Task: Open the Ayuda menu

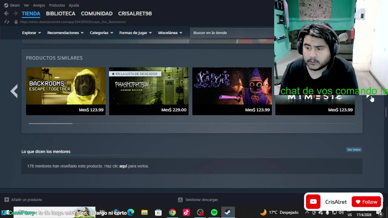Action: pyautogui.click(x=74, y=5)
